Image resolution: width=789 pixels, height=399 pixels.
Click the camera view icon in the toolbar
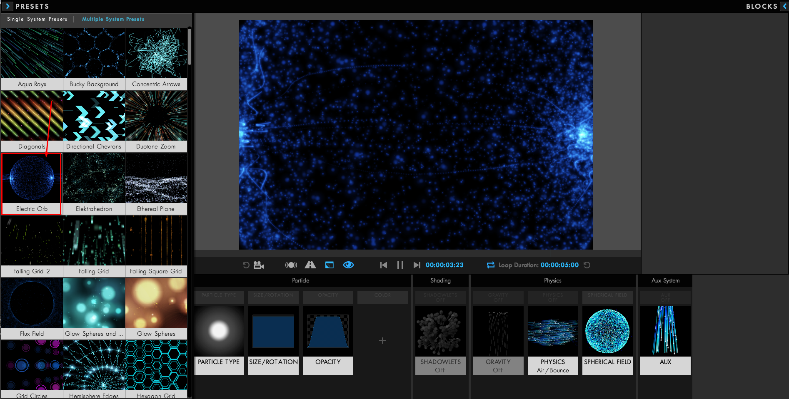[258, 265]
